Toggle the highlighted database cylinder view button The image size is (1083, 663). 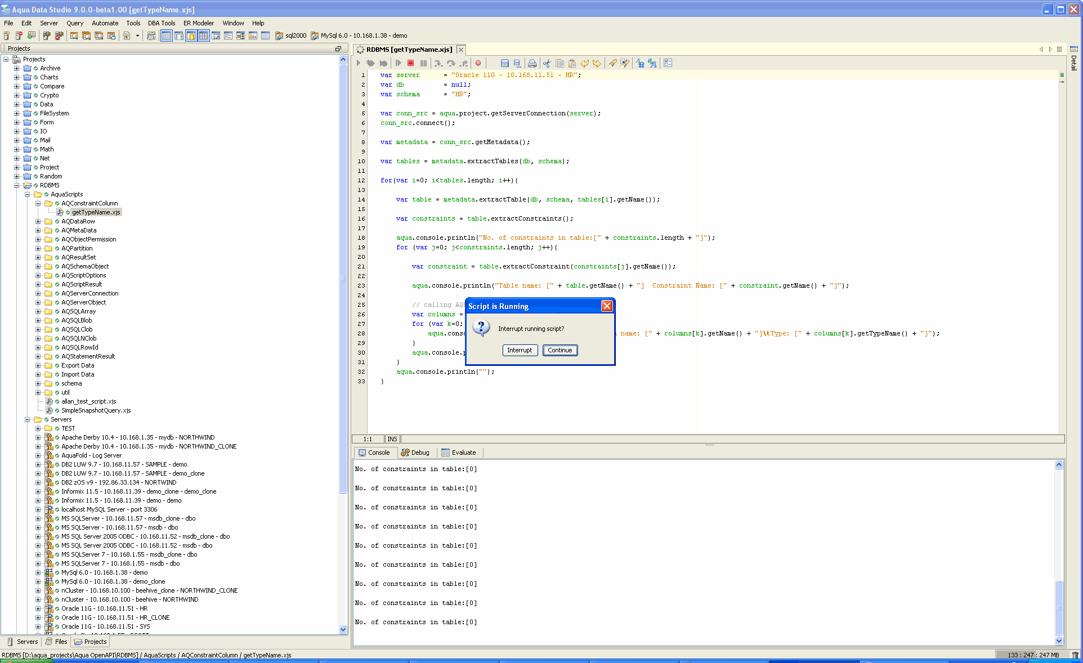click(191, 35)
